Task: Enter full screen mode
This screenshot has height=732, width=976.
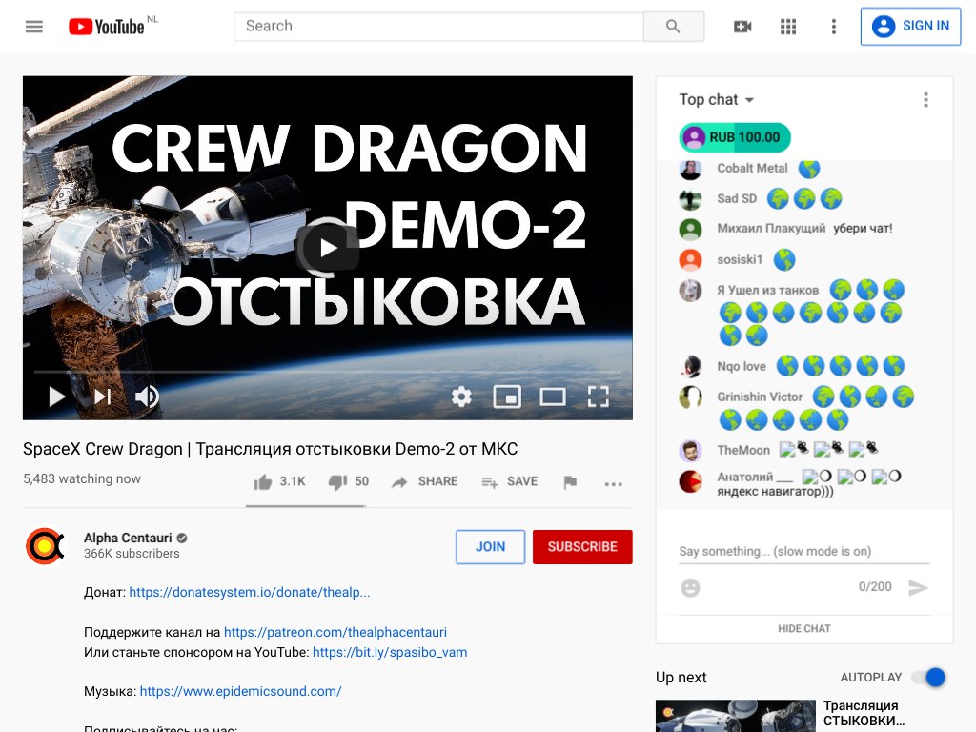Action: (x=598, y=396)
